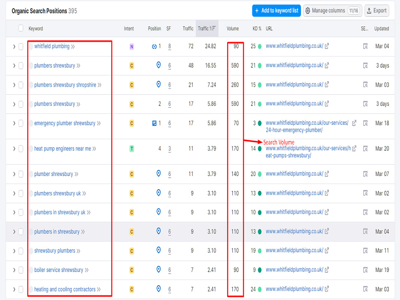Tick checkbox for shrewsbury plumbers row
Image resolution: width=400 pixels, height=300 pixels.
click(x=21, y=251)
